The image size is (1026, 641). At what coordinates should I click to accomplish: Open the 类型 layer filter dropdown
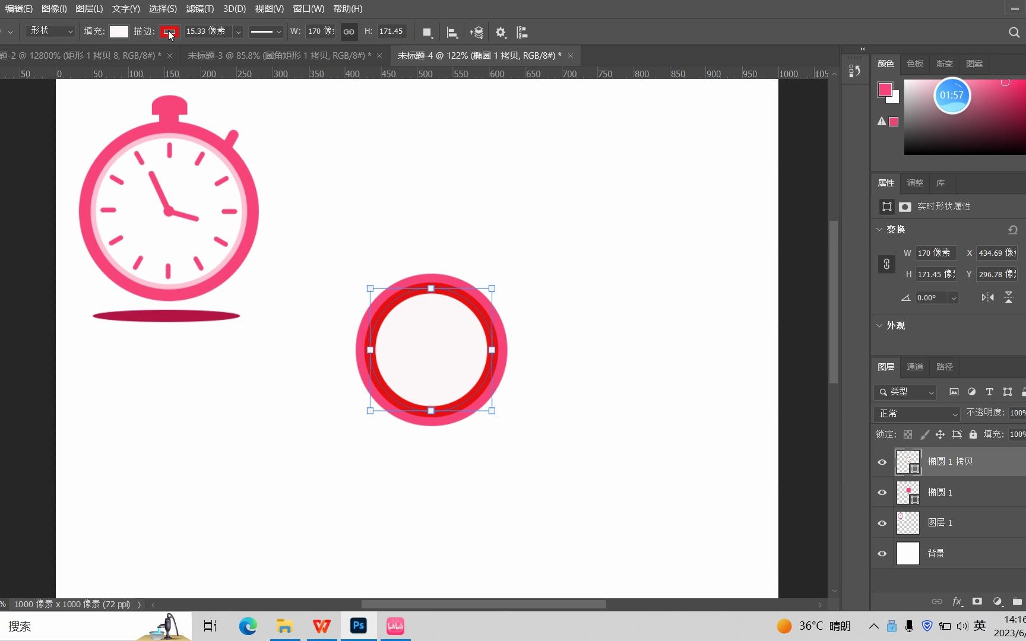(x=905, y=392)
